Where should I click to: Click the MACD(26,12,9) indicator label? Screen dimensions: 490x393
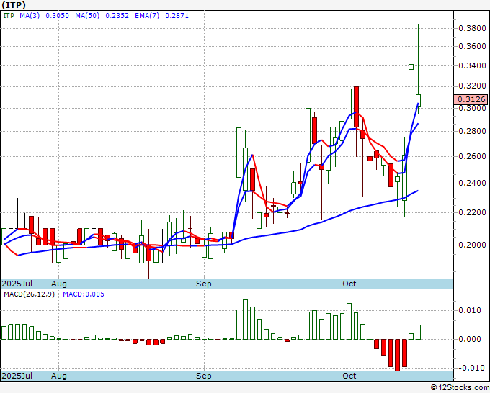click(x=29, y=294)
